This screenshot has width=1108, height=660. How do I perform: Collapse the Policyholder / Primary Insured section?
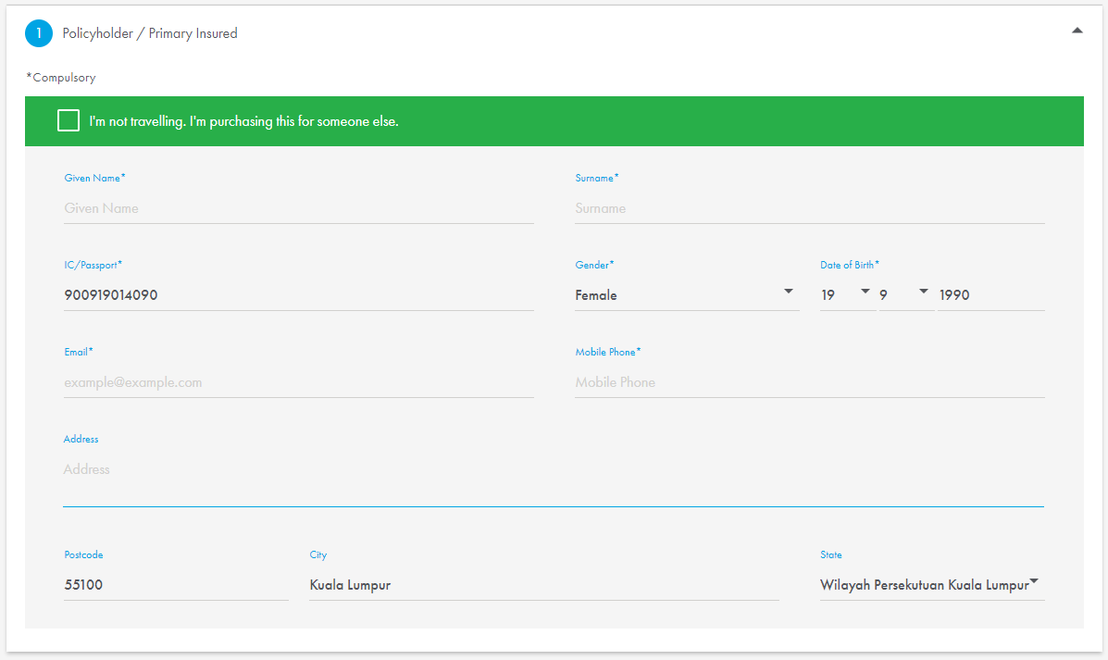click(x=1077, y=30)
